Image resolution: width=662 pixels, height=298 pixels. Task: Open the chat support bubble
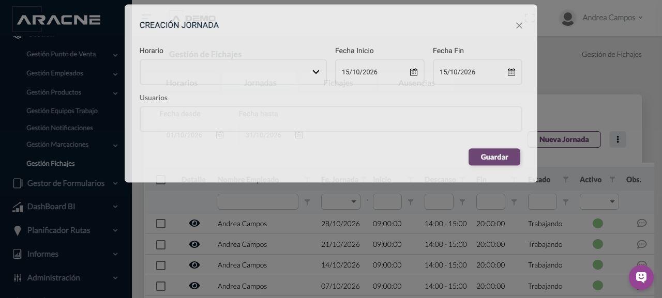click(641, 277)
